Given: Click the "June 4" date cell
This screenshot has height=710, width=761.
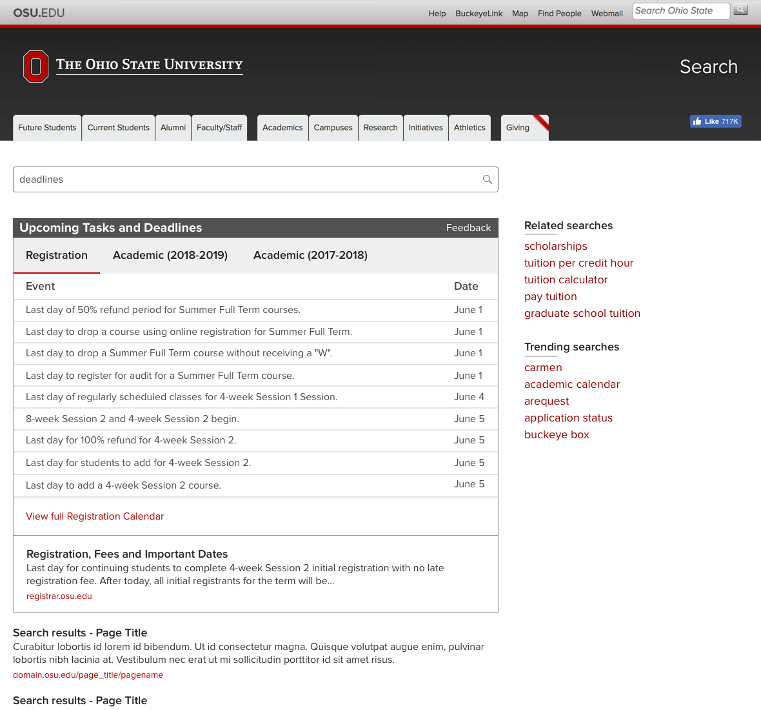Looking at the screenshot, I should (469, 397).
